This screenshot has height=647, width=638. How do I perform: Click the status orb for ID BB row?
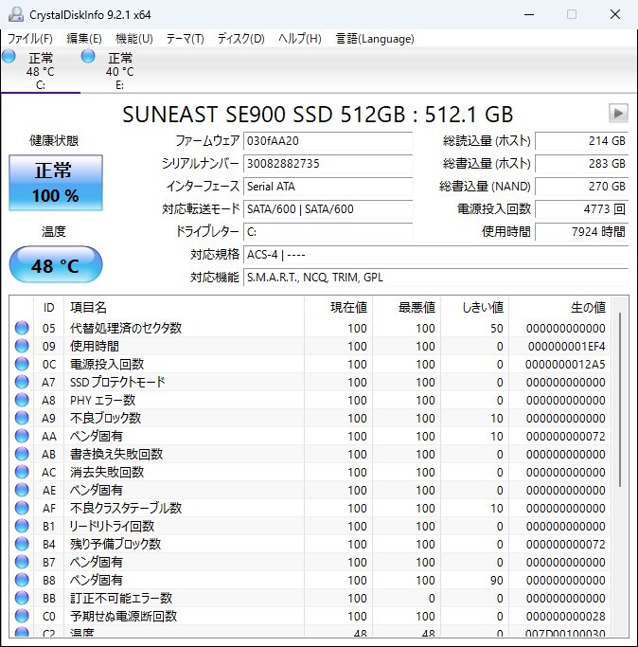click(22, 598)
